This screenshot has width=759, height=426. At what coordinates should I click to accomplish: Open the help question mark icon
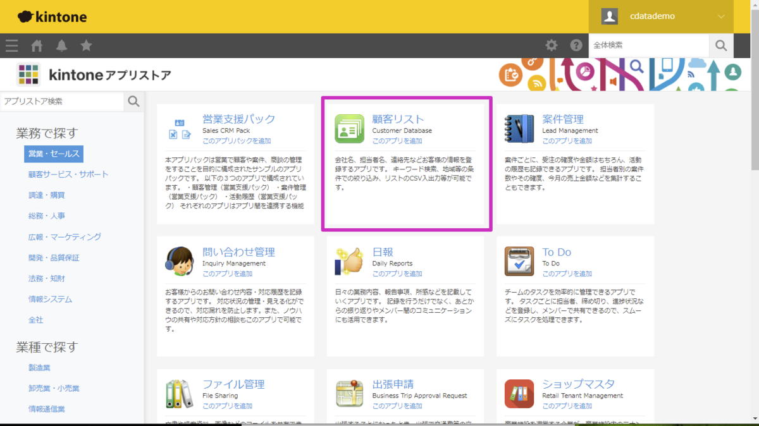click(x=576, y=46)
